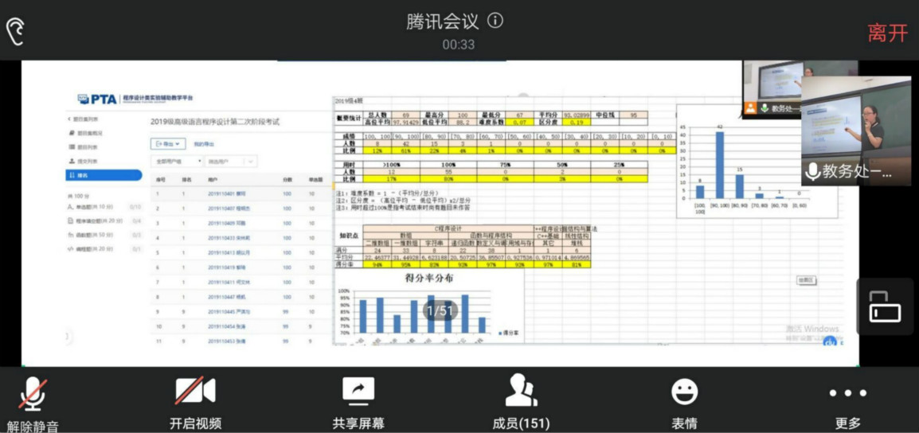Click the tallest bar labeled 42

click(719, 166)
